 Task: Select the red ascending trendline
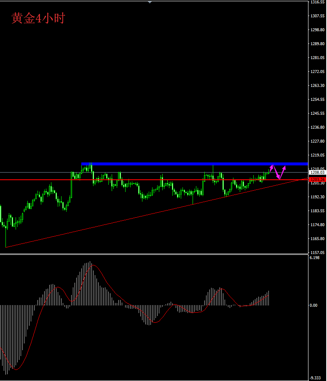coord(157,213)
